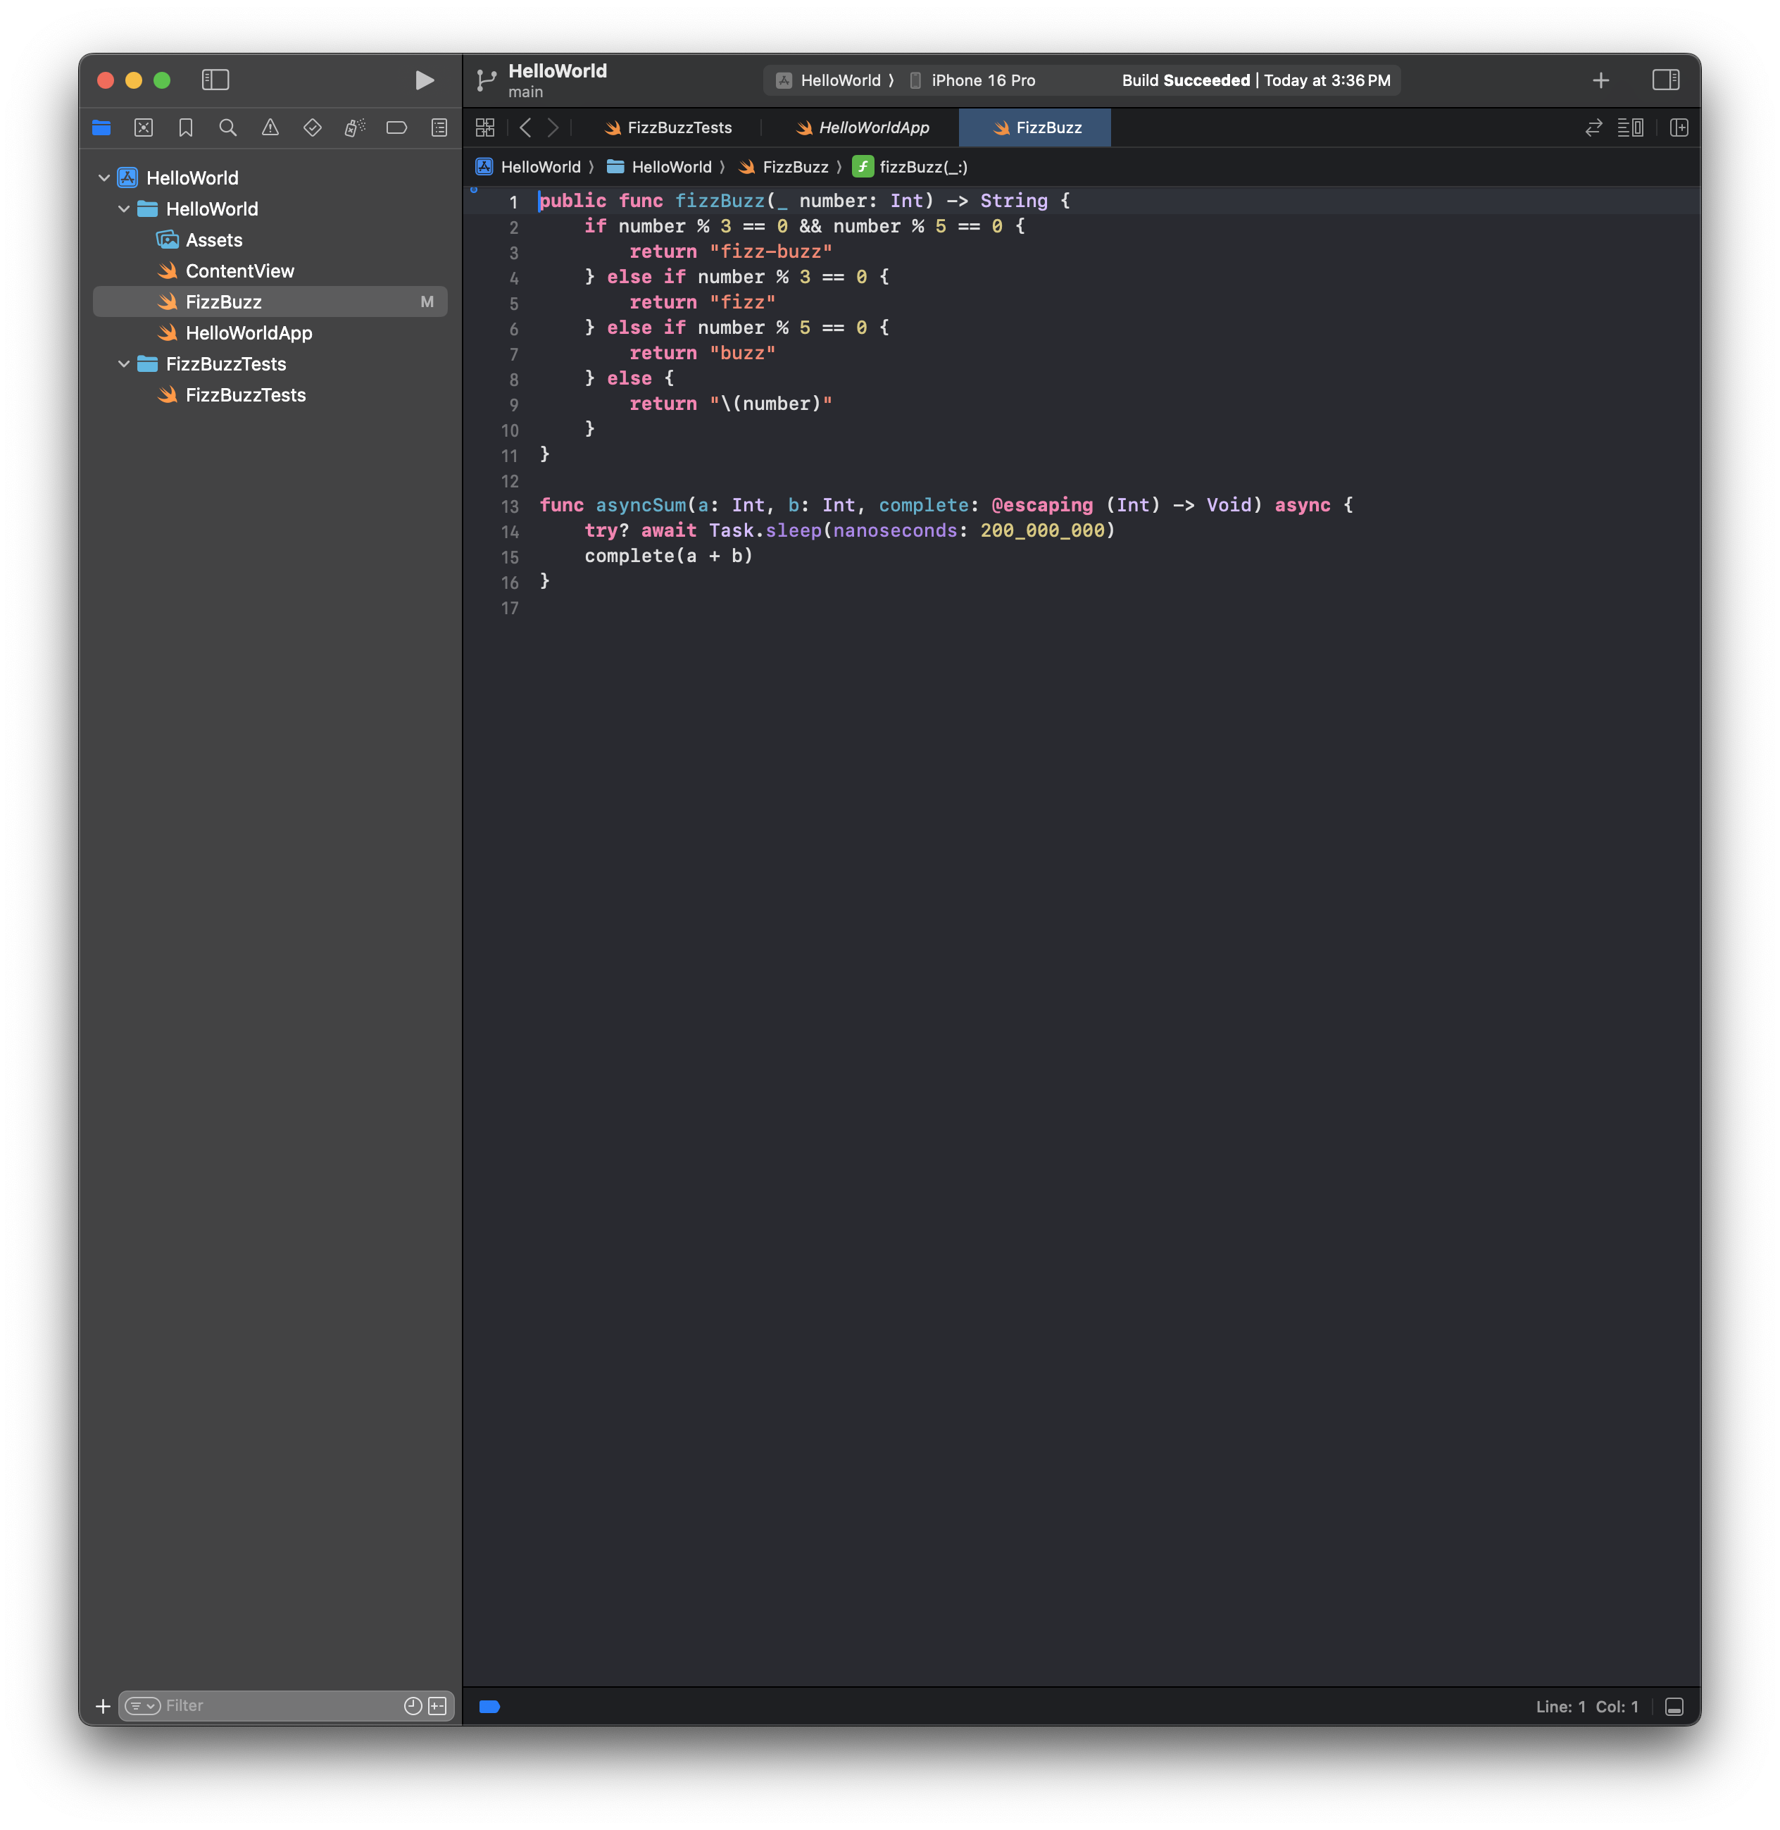The image size is (1780, 1830).
Task: Click the Run play button
Action: [423, 80]
